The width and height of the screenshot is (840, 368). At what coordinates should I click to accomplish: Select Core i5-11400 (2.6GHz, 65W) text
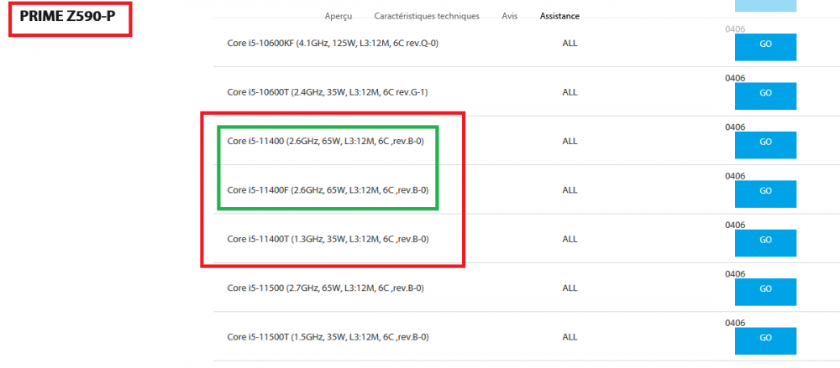click(326, 141)
